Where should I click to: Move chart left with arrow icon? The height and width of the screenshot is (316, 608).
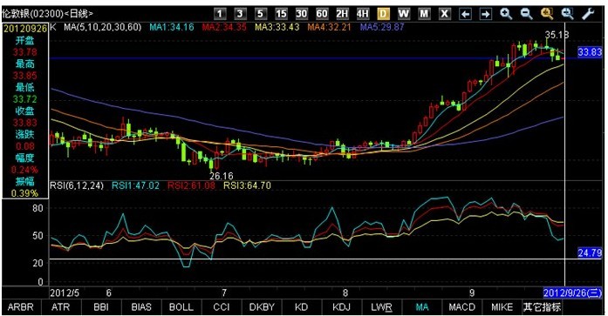point(465,14)
